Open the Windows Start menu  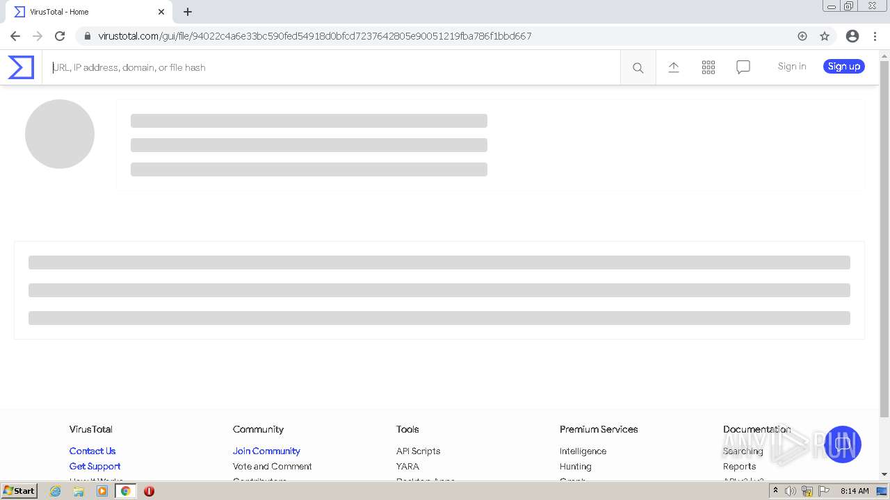coord(19,490)
